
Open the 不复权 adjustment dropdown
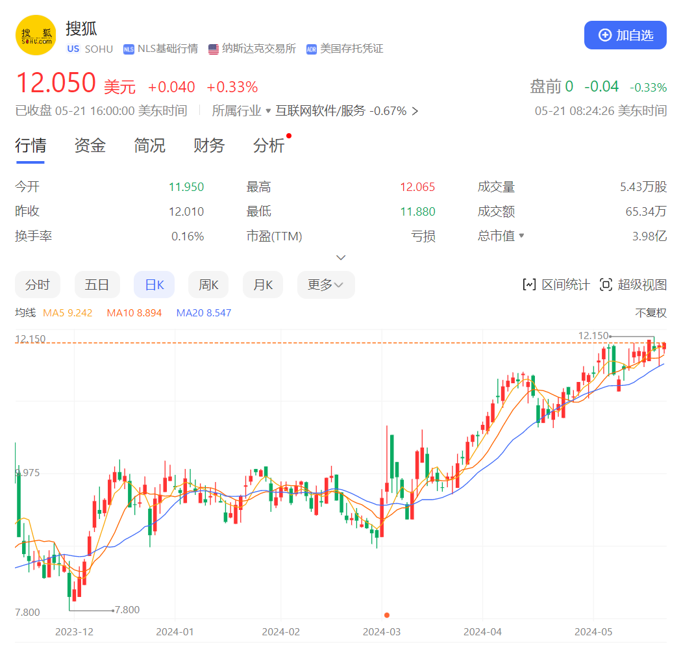[650, 313]
